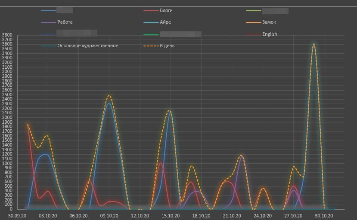Click the Блоги legend label
The image size is (357, 220).
pos(166,10)
